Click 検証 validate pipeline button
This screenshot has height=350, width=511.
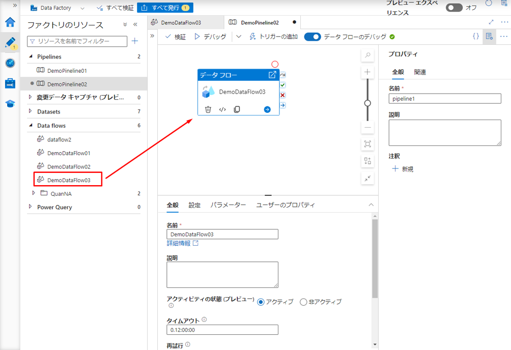pos(176,37)
